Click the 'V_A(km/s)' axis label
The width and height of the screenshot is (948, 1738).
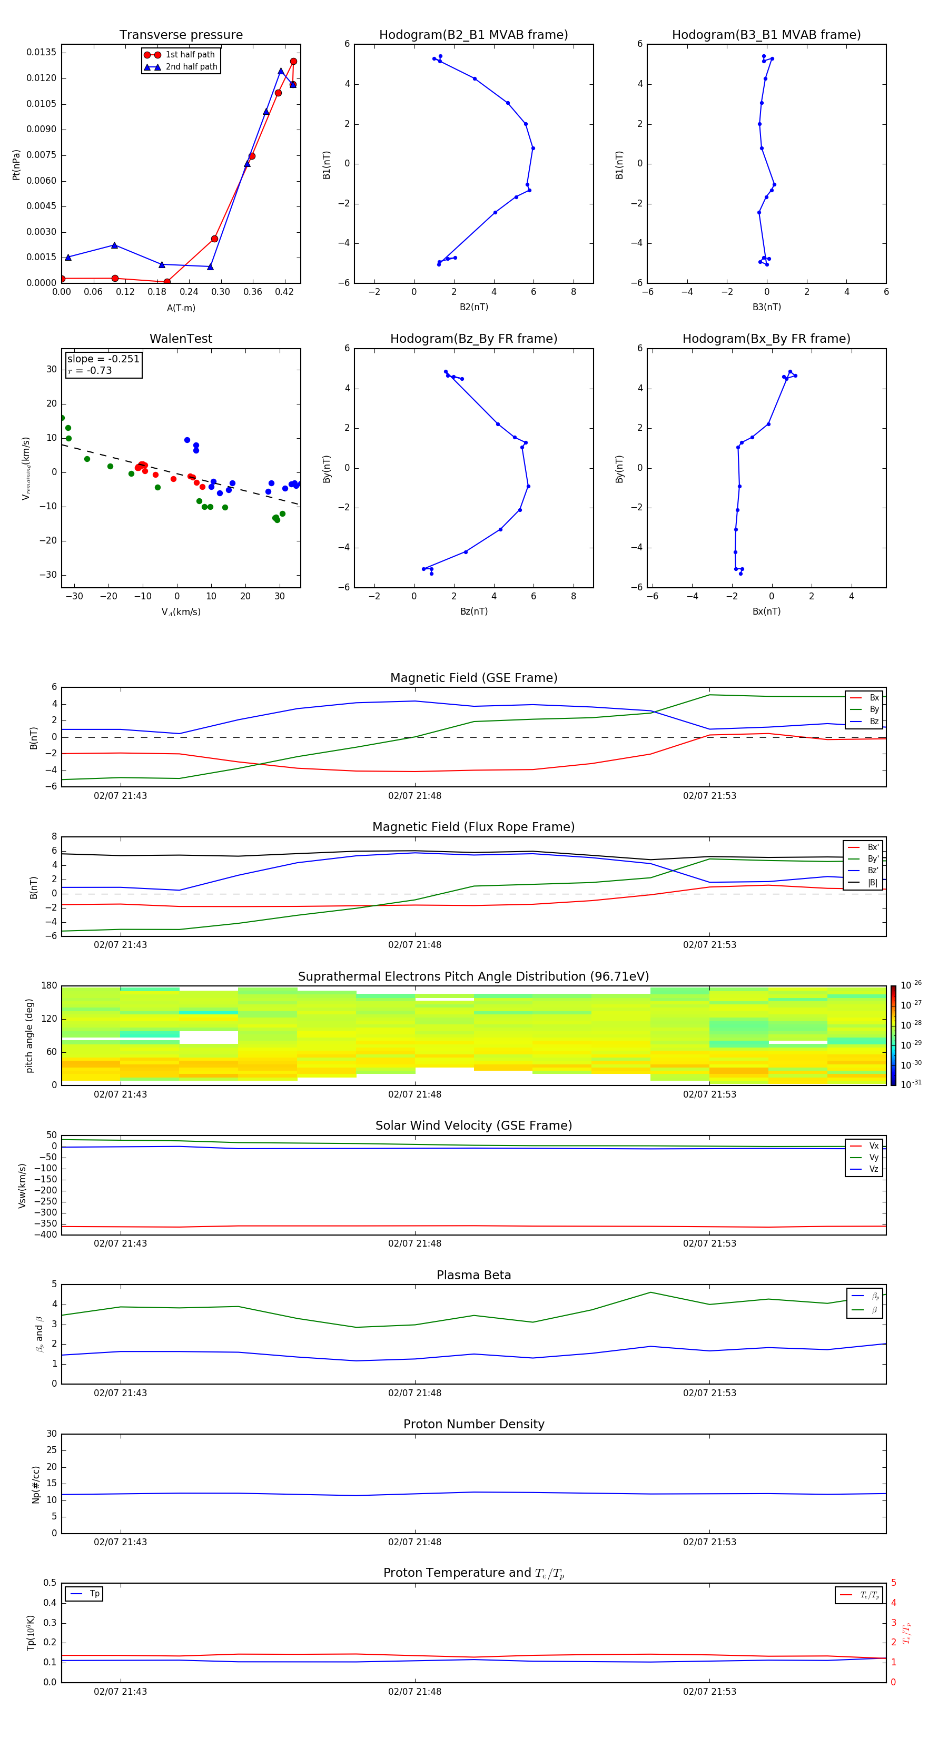click(x=181, y=612)
